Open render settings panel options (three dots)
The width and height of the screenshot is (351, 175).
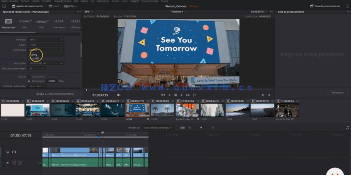78,12
